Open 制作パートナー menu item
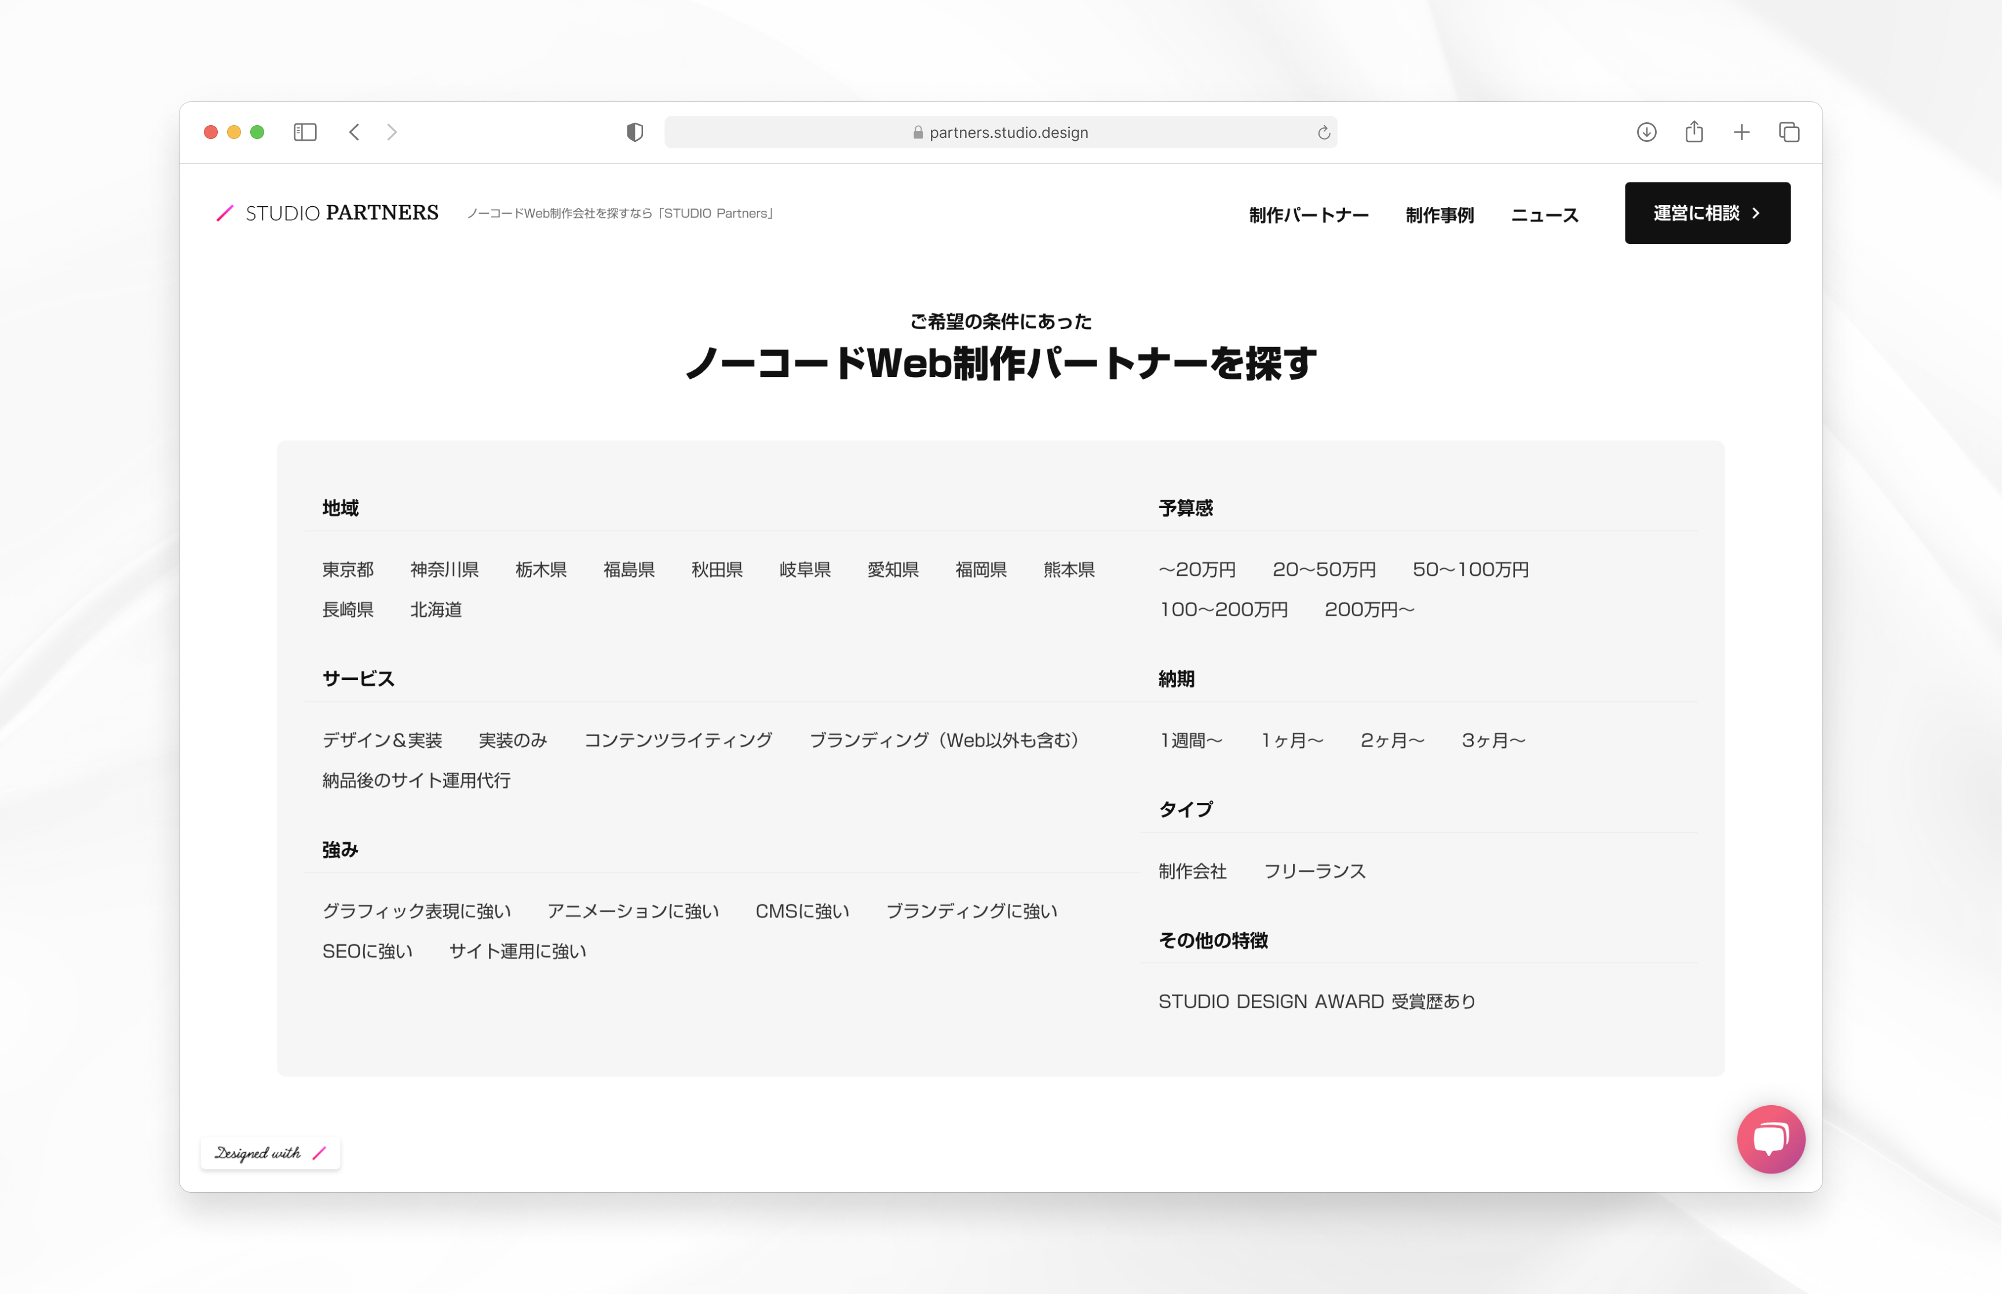Viewport: 2002px width, 1294px height. (1308, 215)
